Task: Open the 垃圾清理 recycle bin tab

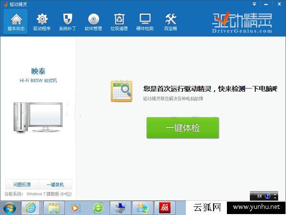Action: coord(119,21)
